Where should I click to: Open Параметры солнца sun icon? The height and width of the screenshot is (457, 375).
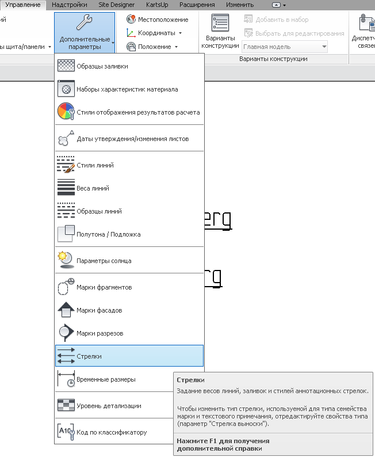(66, 260)
